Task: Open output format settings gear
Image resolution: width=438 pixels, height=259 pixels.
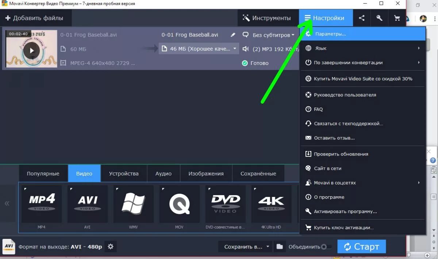Action: (111, 247)
